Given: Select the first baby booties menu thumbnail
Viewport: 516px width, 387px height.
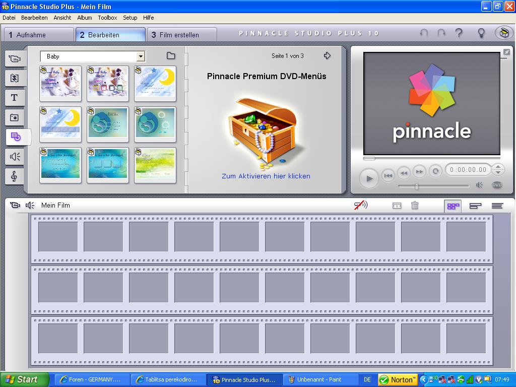Looking at the screenshot, I should [x=60, y=84].
